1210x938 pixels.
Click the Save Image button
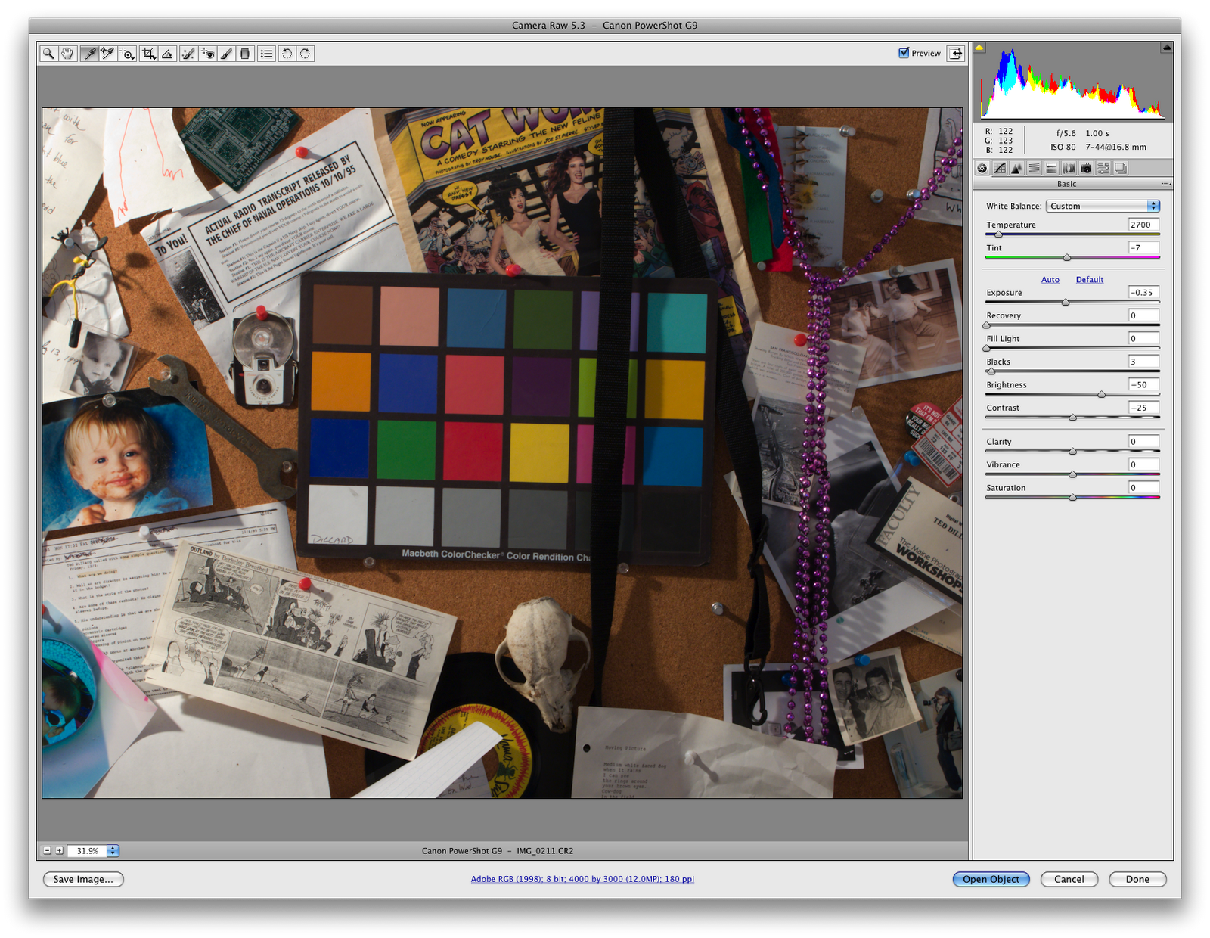click(83, 879)
